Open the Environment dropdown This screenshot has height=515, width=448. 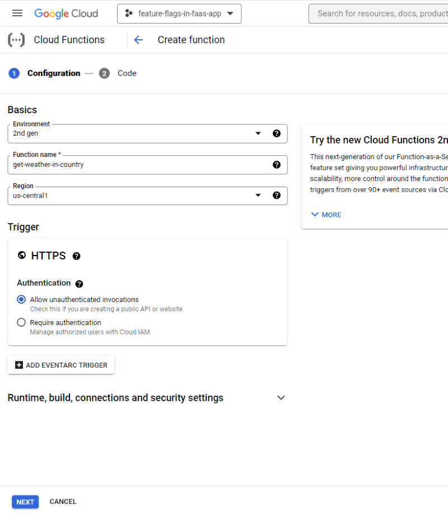click(258, 133)
